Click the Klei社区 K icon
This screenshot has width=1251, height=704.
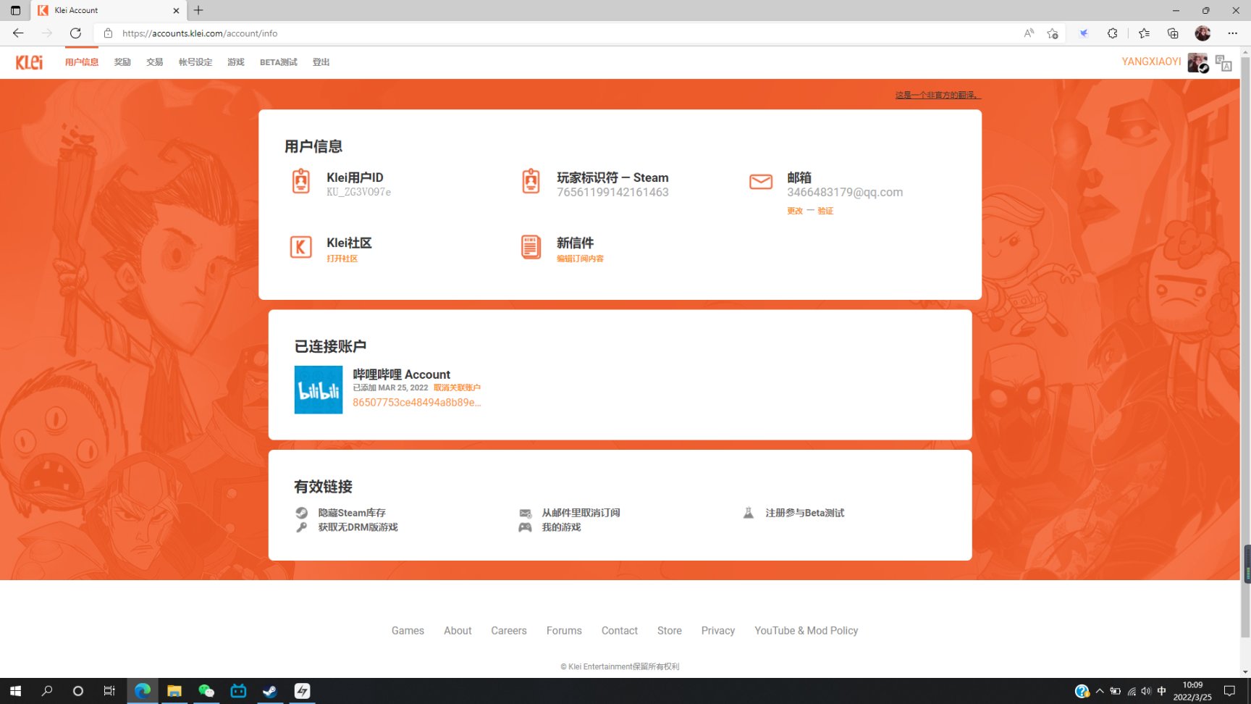point(300,247)
